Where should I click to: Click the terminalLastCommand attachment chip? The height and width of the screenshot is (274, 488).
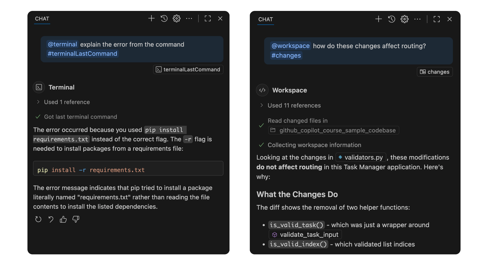(x=188, y=70)
